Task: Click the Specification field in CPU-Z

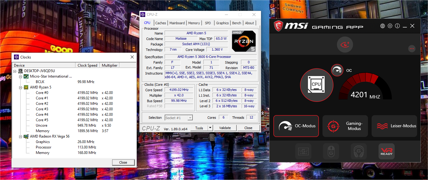Action: tap(211, 57)
